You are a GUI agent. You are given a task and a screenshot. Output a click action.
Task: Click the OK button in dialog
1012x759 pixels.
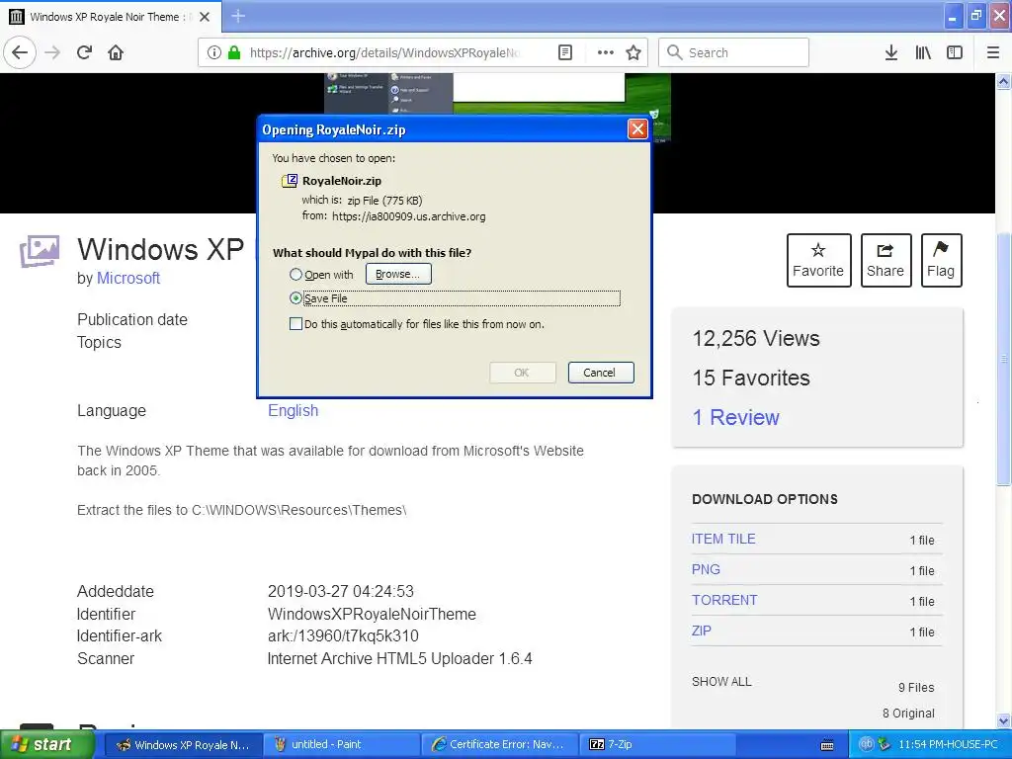tap(522, 373)
